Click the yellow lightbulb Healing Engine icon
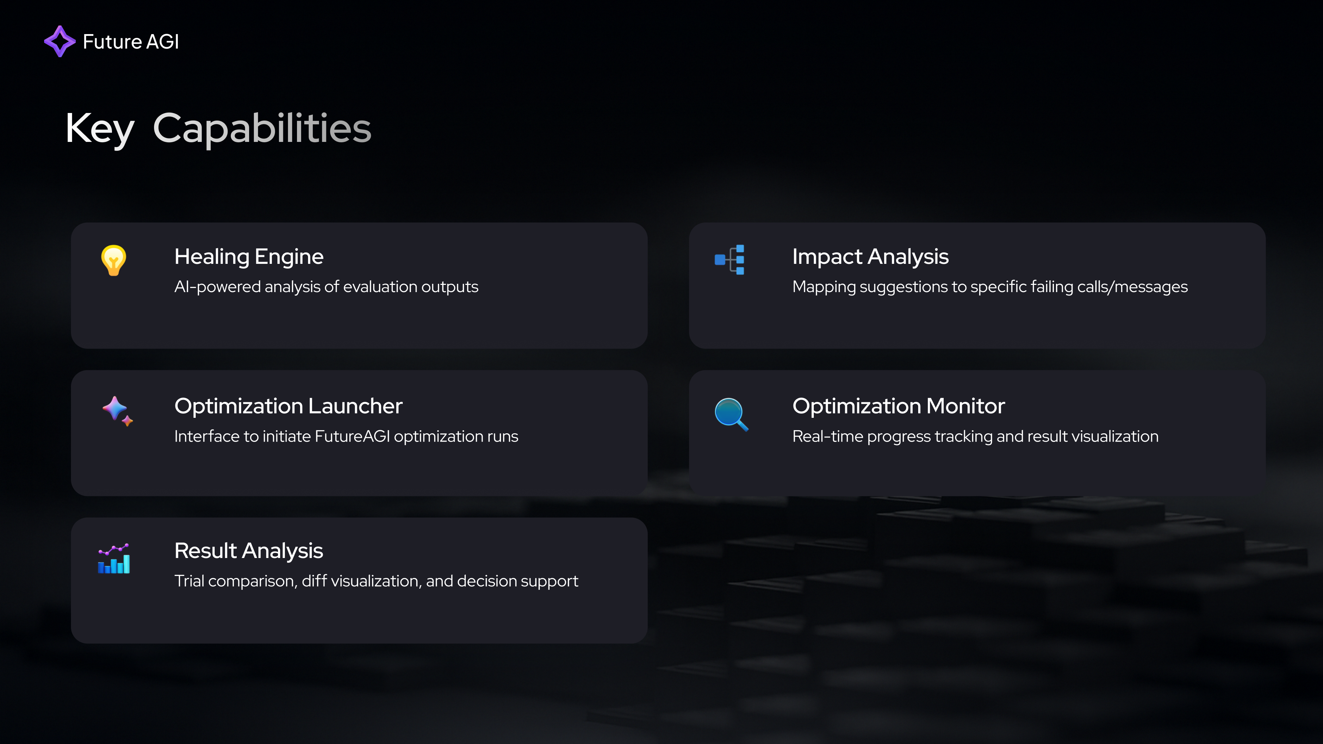Image resolution: width=1323 pixels, height=744 pixels. 113,260
